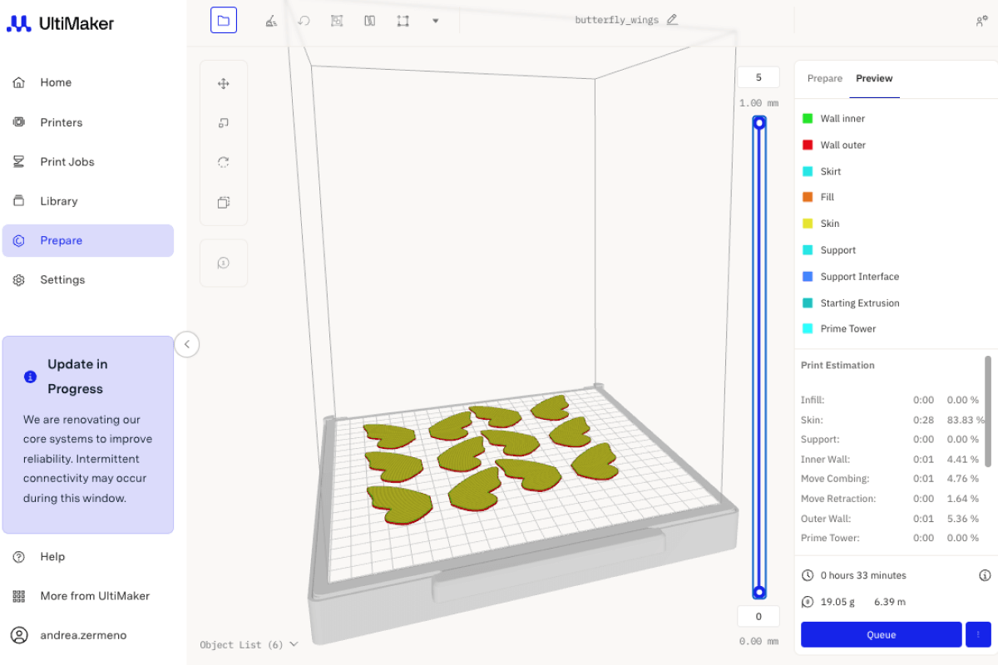The image size is (998, 665).
Task: Select the Move tool in the side toolbar
Action: (223, 83)
